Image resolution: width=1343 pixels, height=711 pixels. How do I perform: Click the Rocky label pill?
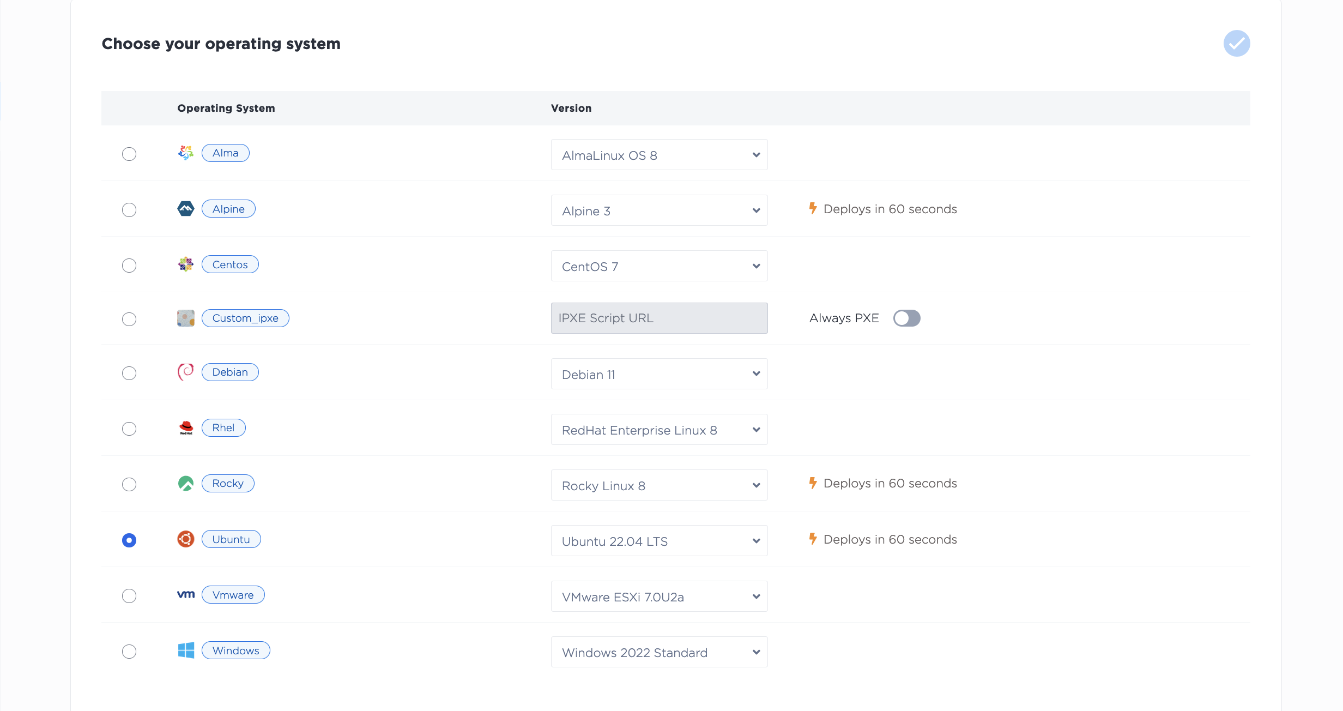pyautogui.click(x=228, y=483)
